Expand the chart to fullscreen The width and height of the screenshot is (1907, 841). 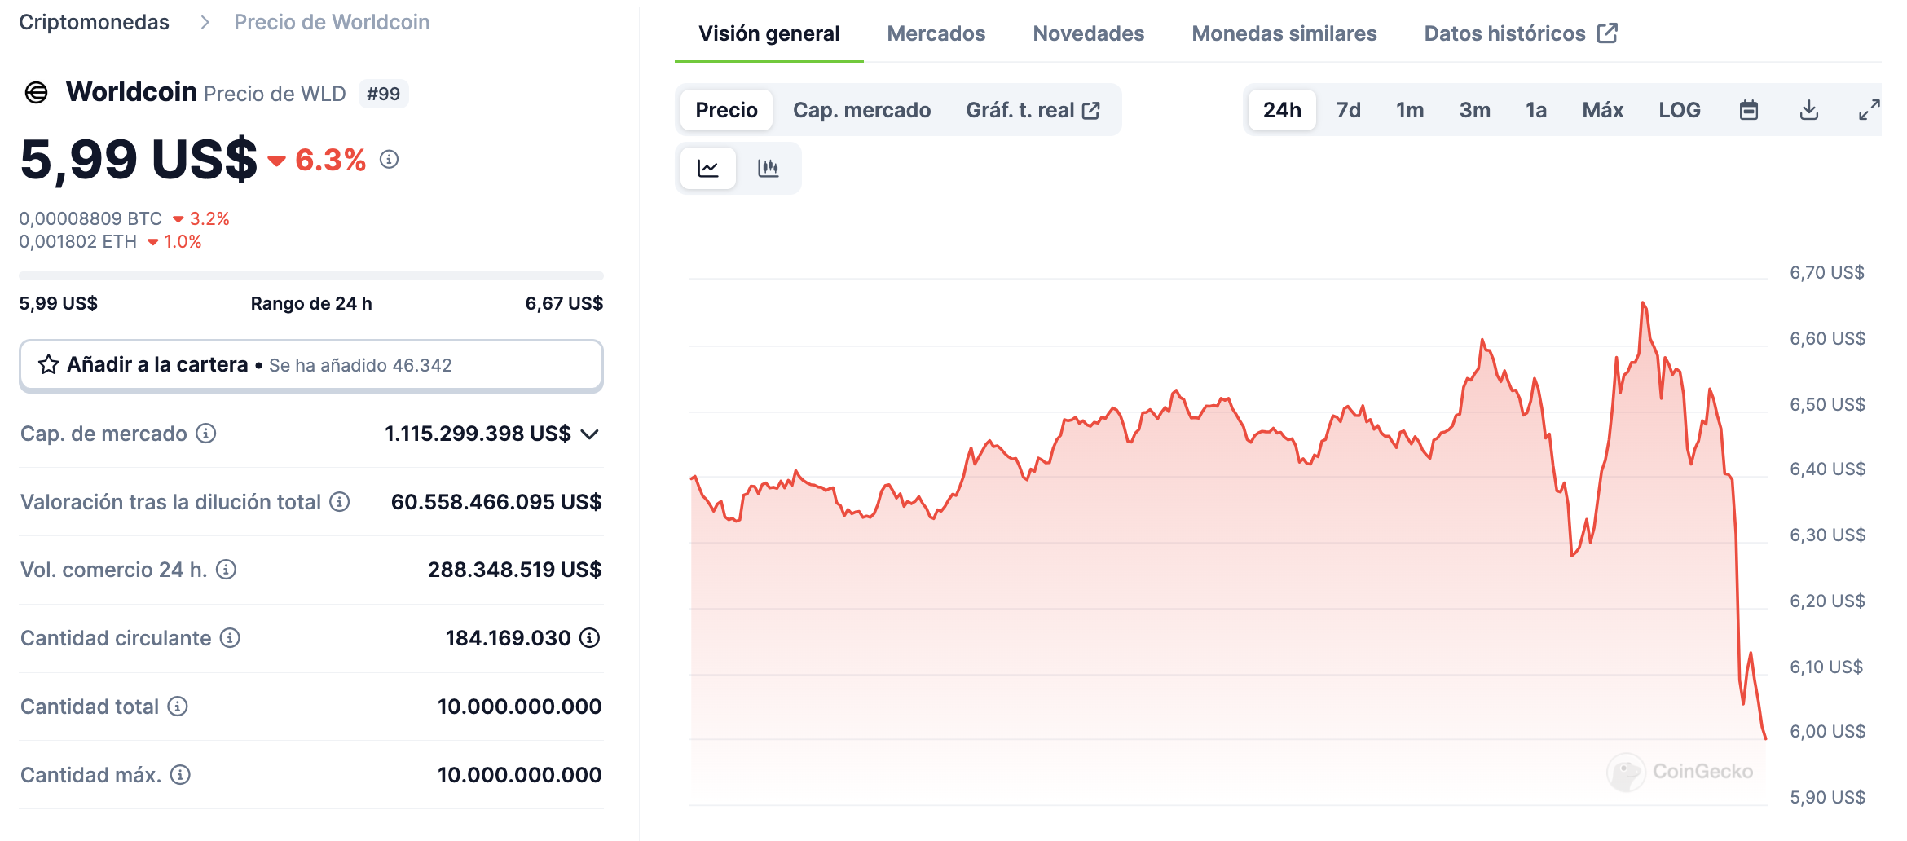[x=1869, y=110]
